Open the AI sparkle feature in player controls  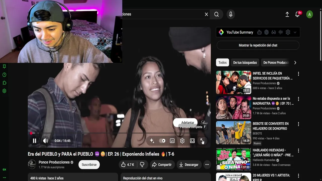pyautogui.click(x=152, y=141)
